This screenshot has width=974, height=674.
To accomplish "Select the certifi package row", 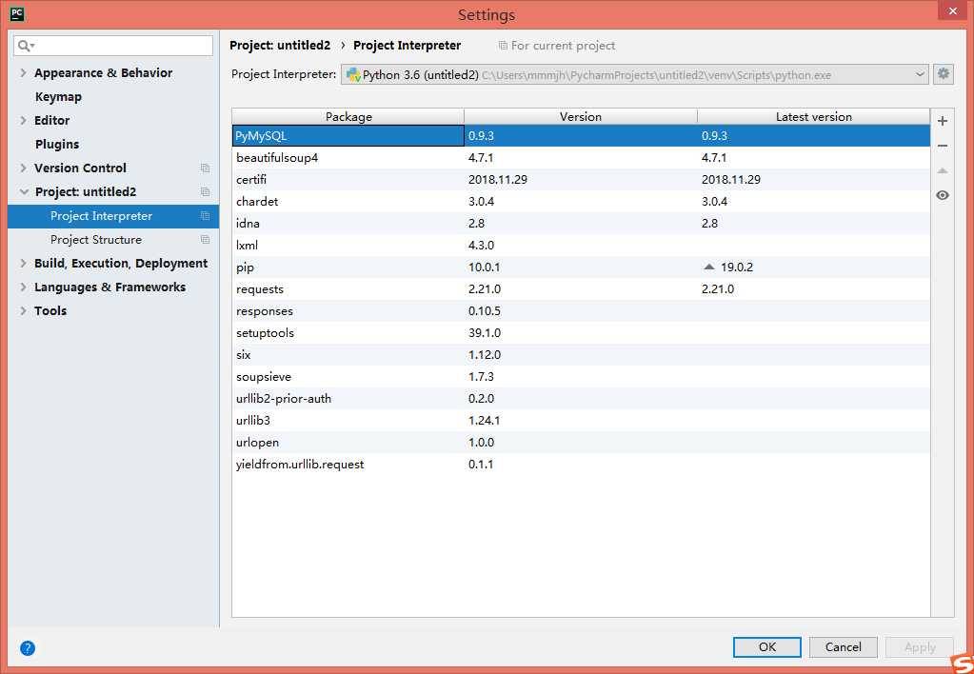I will click(x=581, y=180).
